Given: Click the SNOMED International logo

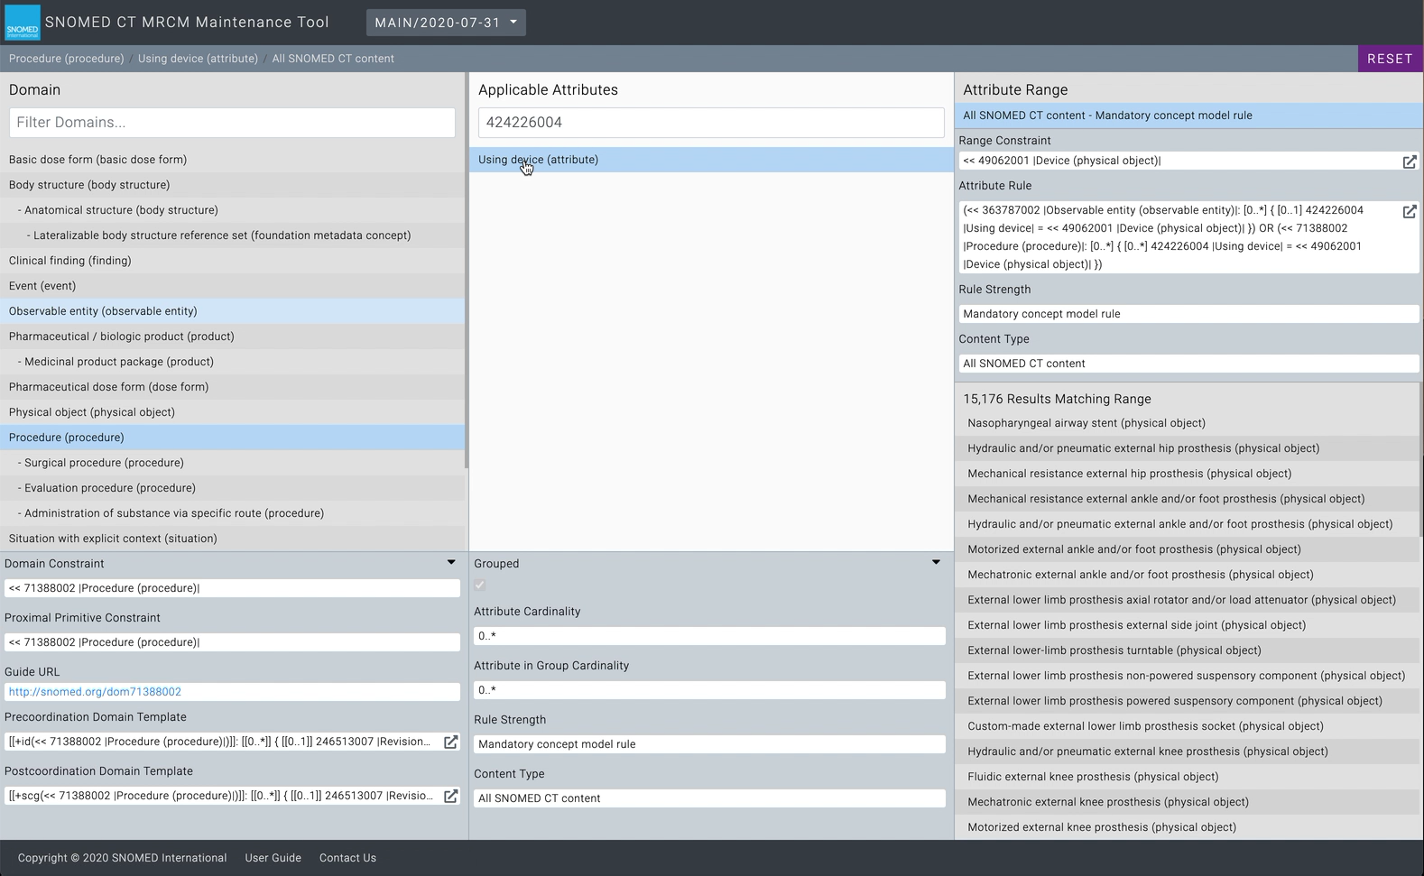Looking at the screenshot, I should [23, 23].
